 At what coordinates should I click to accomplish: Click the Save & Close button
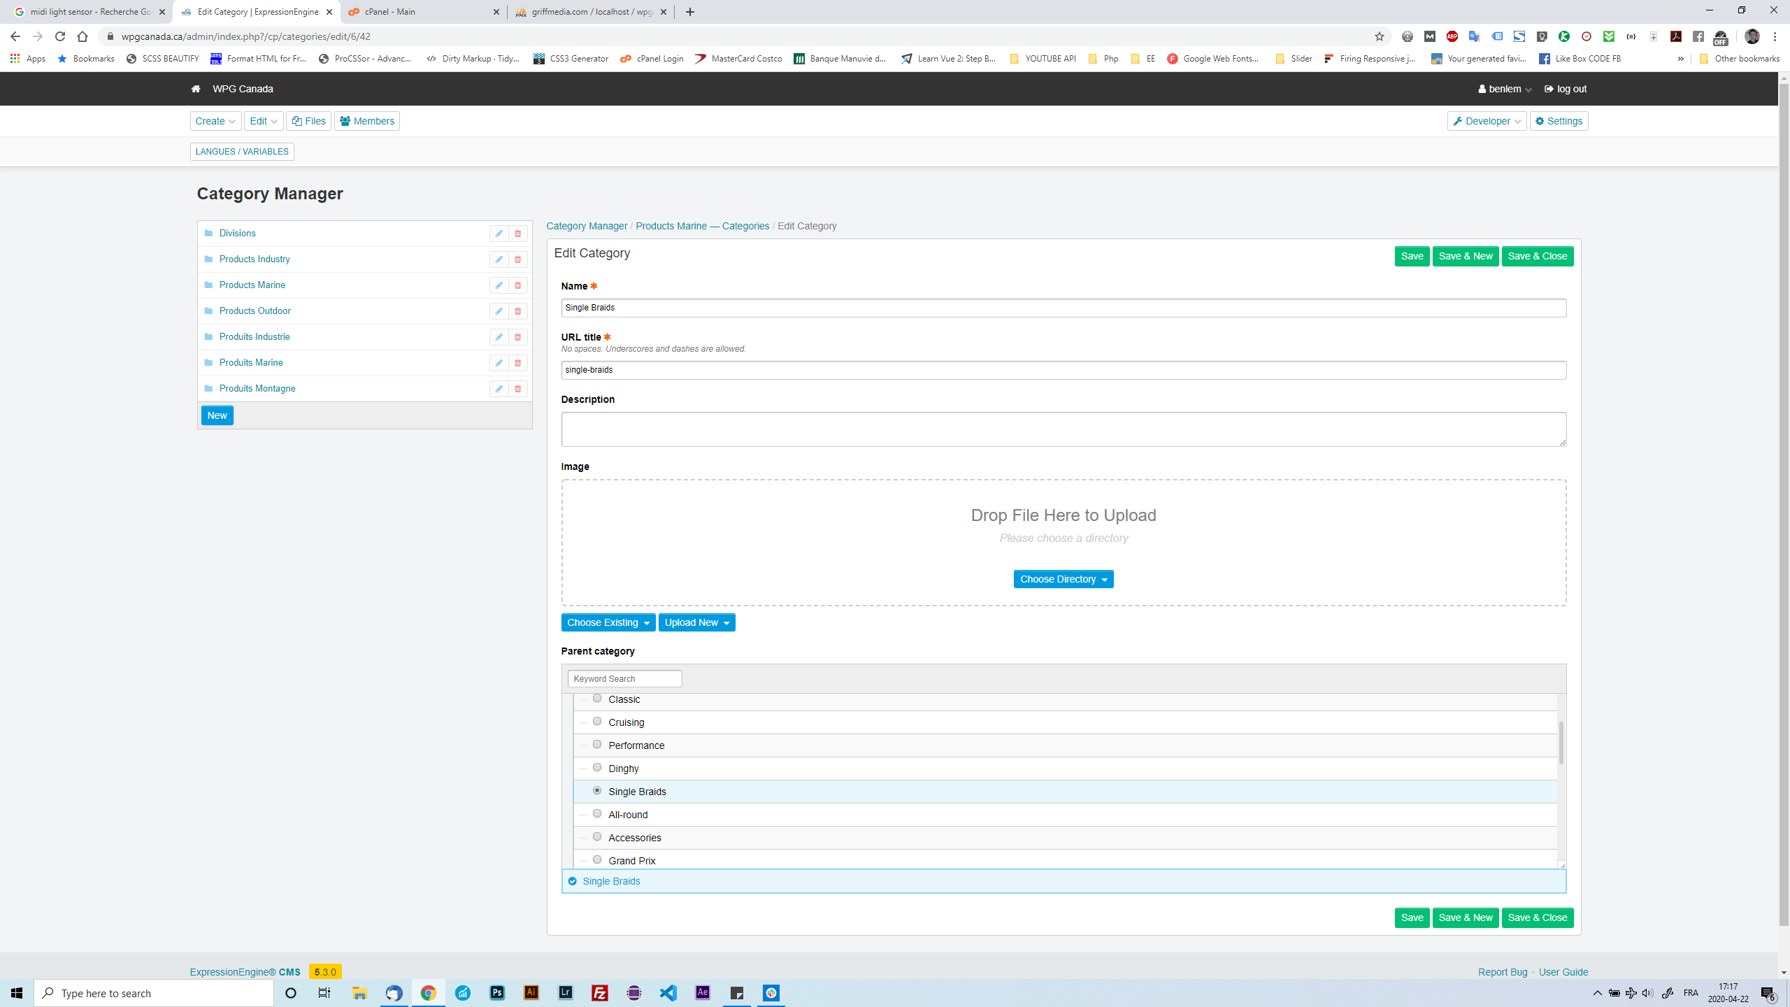click(x=1537, y=256)
